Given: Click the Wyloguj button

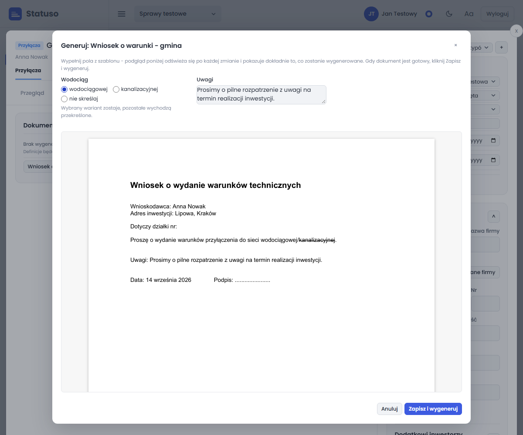Looking at the screenshot, I should [497, 14].
